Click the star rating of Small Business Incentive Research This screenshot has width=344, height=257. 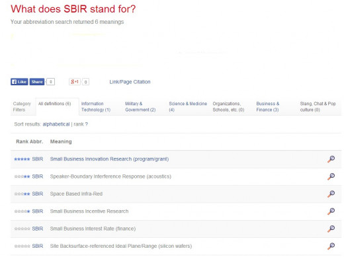click(22, 211)
